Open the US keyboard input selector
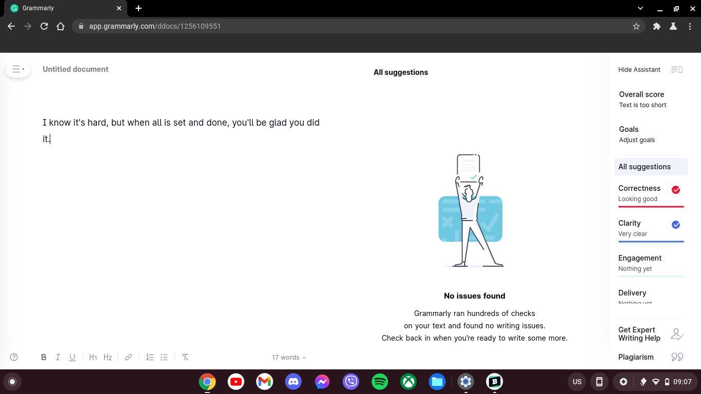Screen dimensions: 701x394 577,382
